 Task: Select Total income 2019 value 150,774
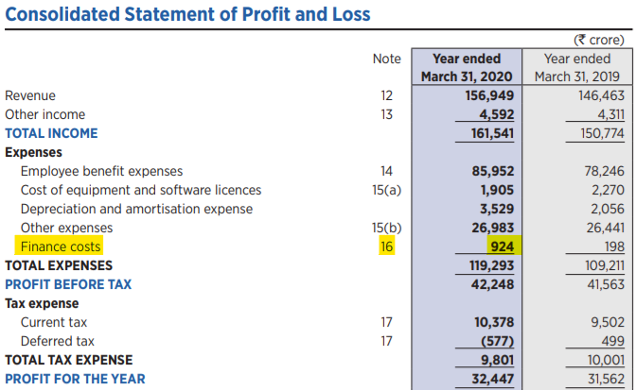click(602, 133)
